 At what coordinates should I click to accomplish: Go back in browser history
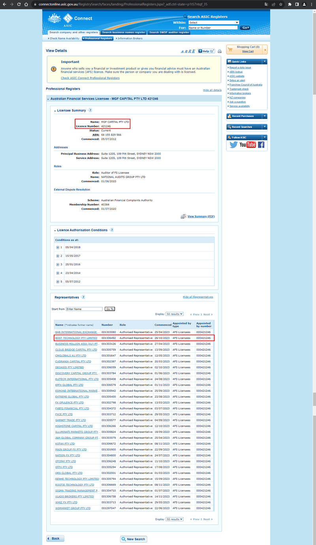[4, 4]
